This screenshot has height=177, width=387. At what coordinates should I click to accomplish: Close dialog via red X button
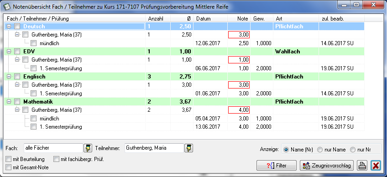(x=376, y=166)
